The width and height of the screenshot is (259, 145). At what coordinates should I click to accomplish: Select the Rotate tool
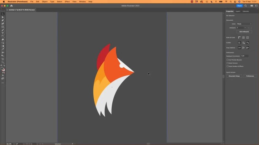(x=3, y=36)
